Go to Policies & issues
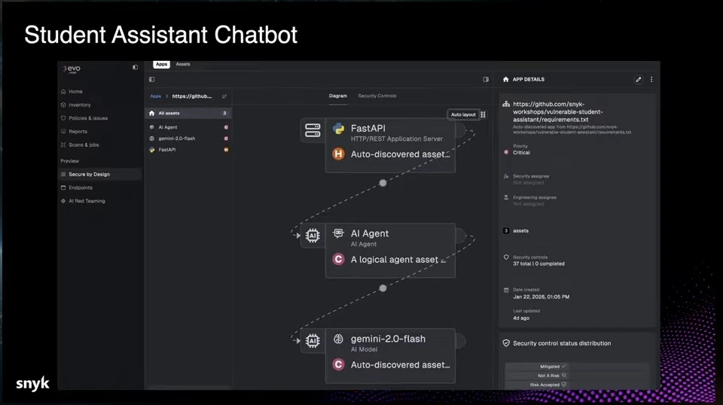The width and height of the screenshot is (723, 405). coord(88,118)
